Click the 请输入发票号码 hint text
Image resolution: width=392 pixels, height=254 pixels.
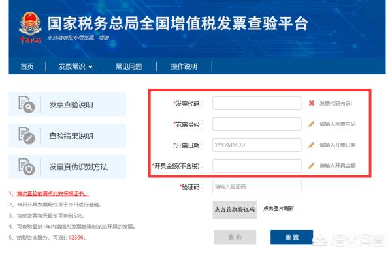pos(338,124)
